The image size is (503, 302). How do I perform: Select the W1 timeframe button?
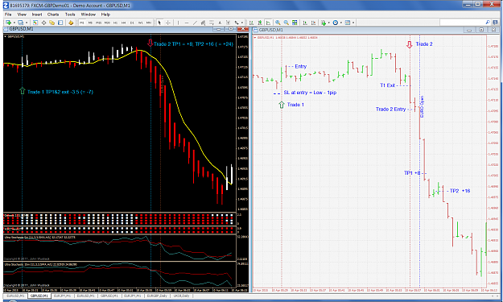[141, 23]
